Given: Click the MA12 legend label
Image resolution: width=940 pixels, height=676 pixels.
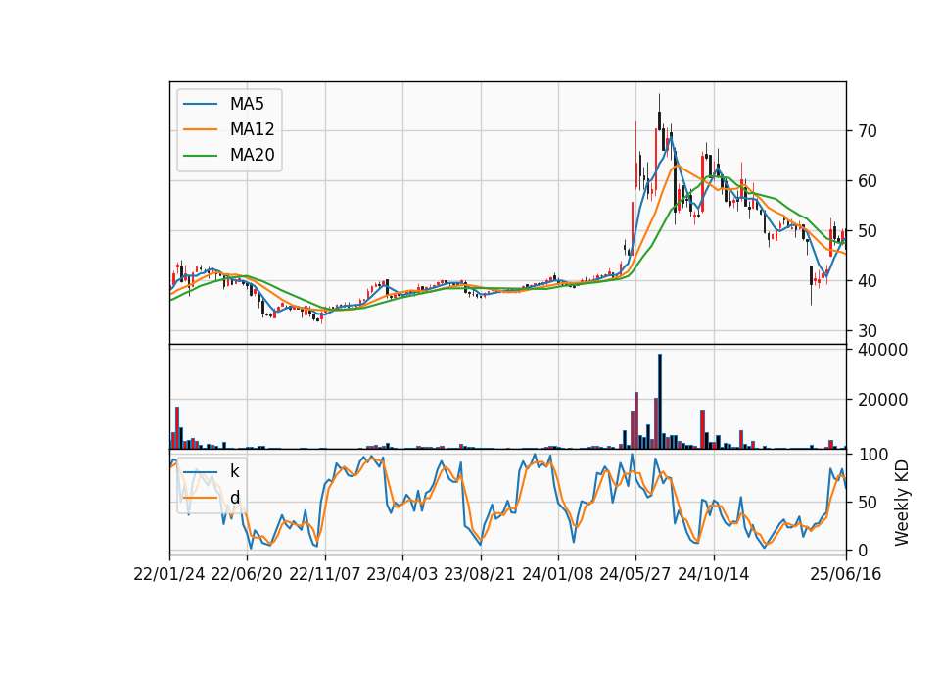Looking at the screenshot, I should coord(252,129).
